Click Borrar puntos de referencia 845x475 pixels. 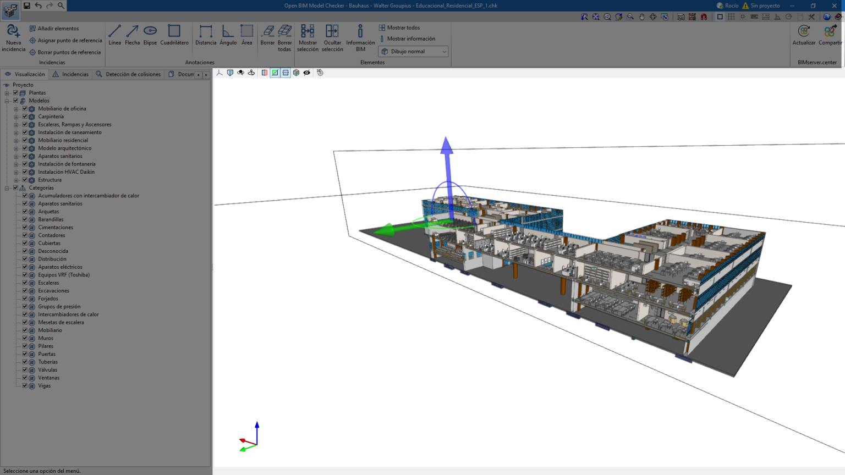(x=65, y=52)
